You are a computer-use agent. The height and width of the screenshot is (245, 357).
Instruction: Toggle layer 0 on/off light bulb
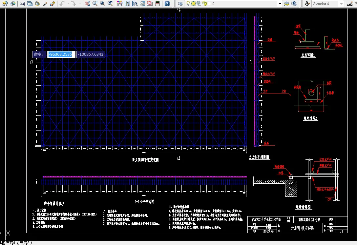point(188,3)
